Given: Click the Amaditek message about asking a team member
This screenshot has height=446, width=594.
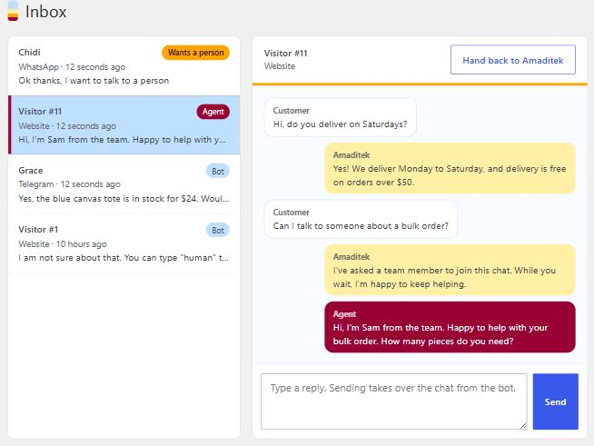Looking at the screenshot, I should click(x=450, y=270).
